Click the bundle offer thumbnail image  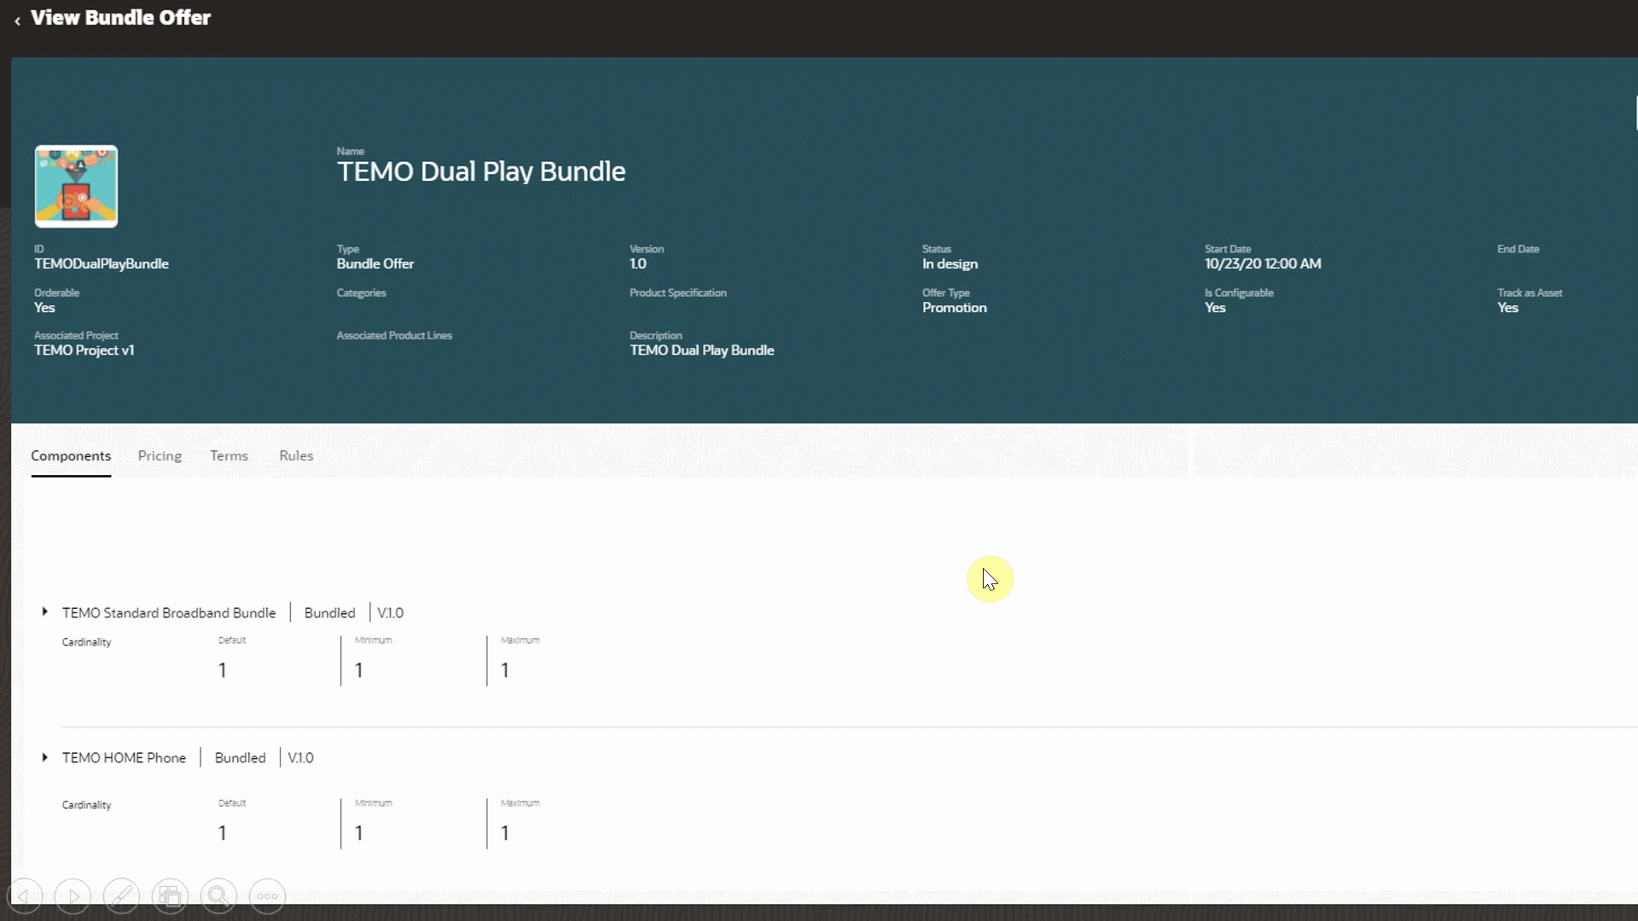point(76,186)
